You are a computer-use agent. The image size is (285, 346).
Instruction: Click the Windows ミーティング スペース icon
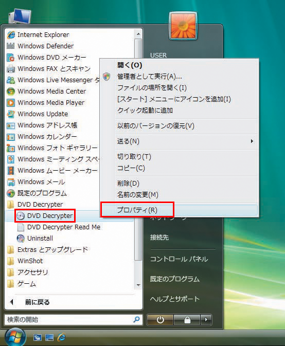click(x=11, y=159)
